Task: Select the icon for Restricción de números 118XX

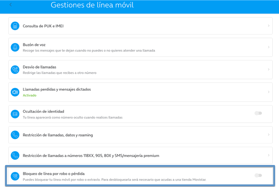Action: [x=15, y=156]
